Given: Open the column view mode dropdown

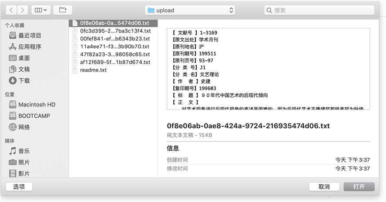Looking at the screenshot, I should [41, 10].
